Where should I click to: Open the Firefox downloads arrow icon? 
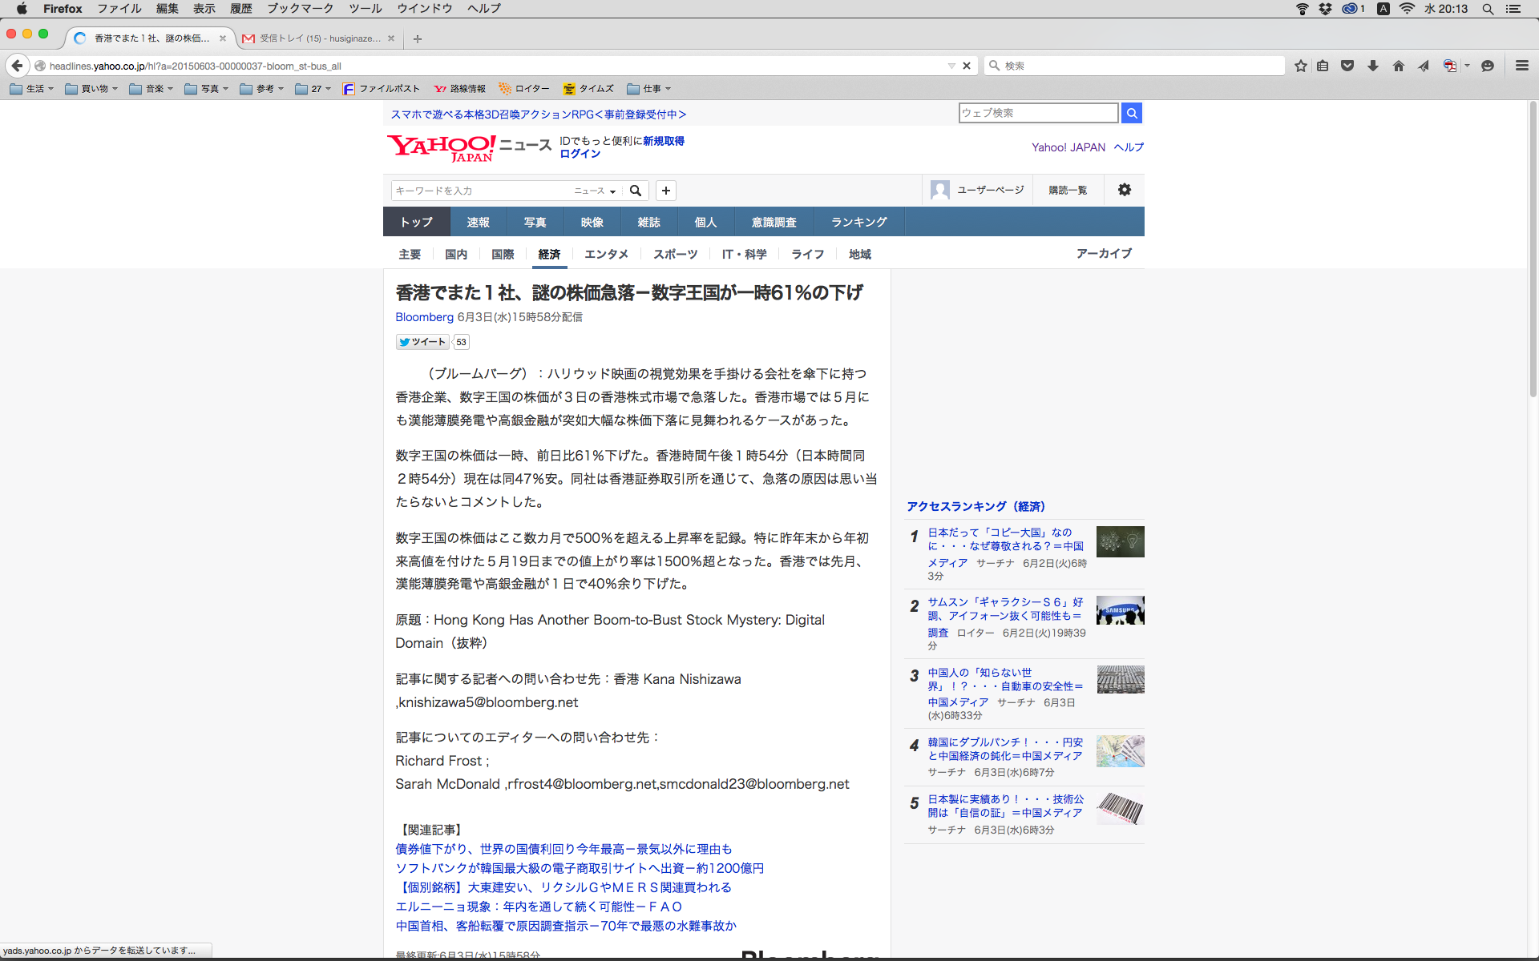1373,66
